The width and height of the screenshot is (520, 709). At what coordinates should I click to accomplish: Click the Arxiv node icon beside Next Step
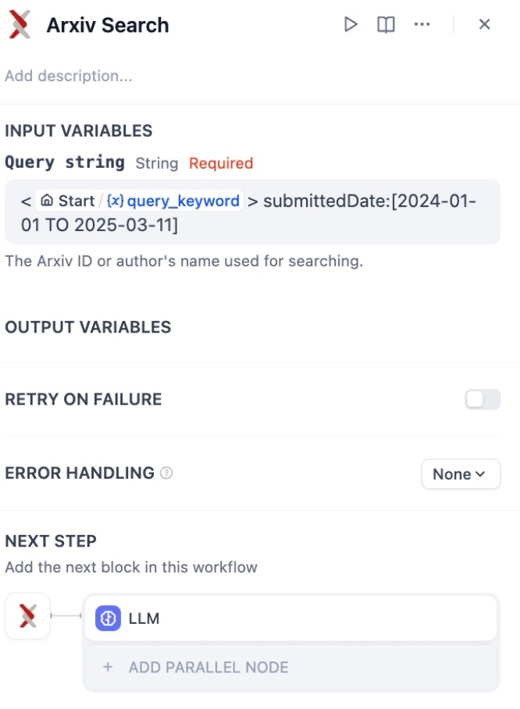27,616
